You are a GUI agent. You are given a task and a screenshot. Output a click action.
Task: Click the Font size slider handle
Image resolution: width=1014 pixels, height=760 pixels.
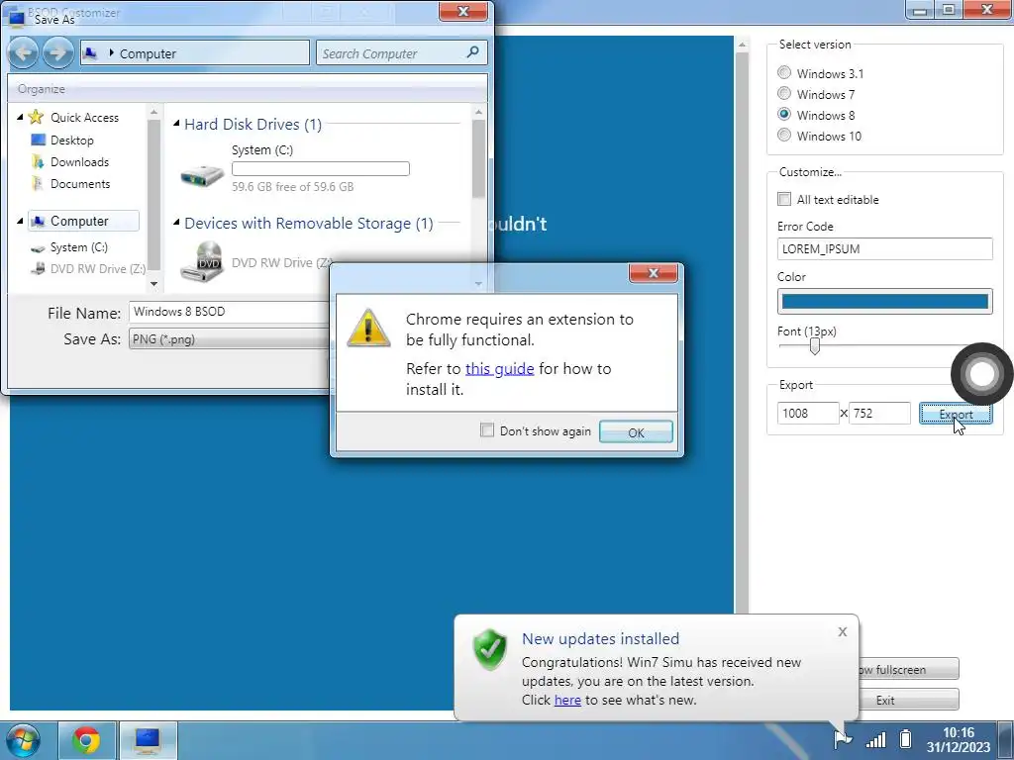[814, 346]
